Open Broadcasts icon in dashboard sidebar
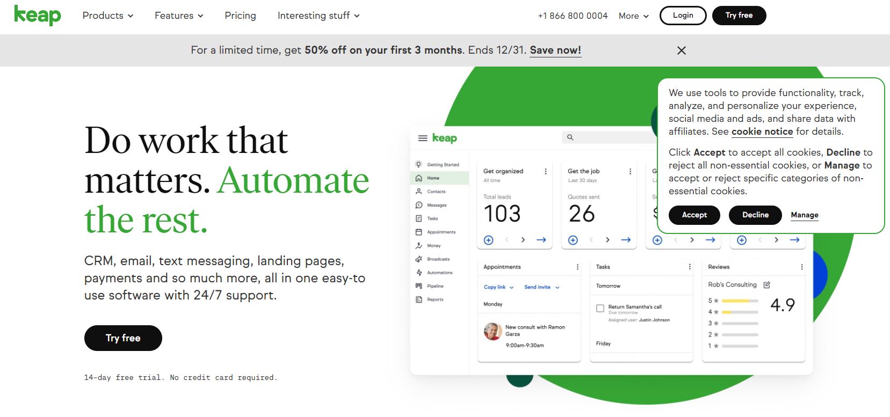 tap(418, 259)
